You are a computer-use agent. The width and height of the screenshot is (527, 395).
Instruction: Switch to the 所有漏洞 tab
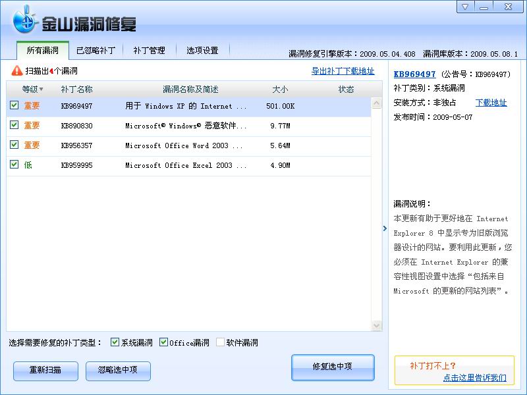43,51
